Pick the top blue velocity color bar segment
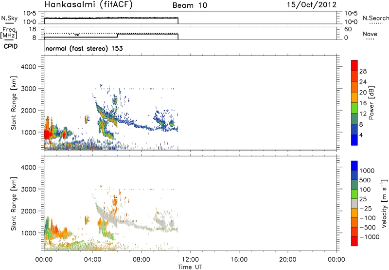This screenshot has height=270, width=389. pyautogui.click(x=354, y=166)
